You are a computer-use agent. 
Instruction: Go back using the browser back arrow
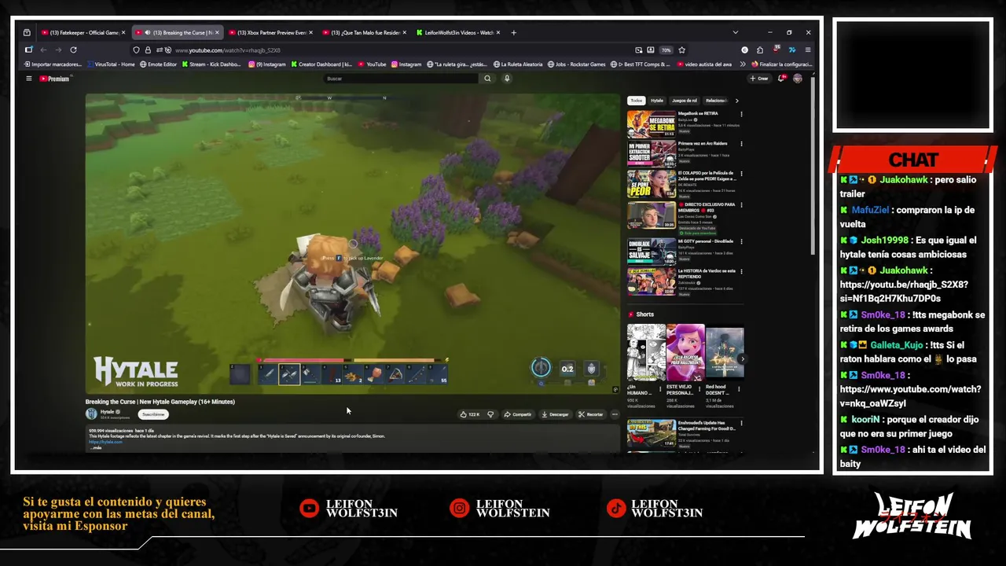click(x=43, y=50)
